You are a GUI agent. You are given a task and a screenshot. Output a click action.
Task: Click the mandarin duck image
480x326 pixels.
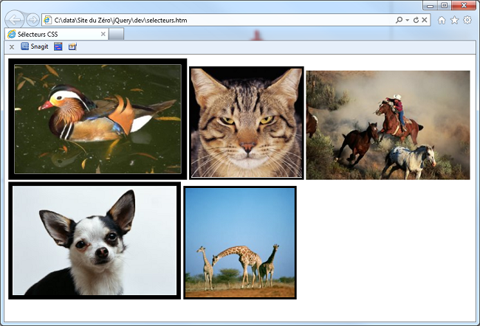97,119
